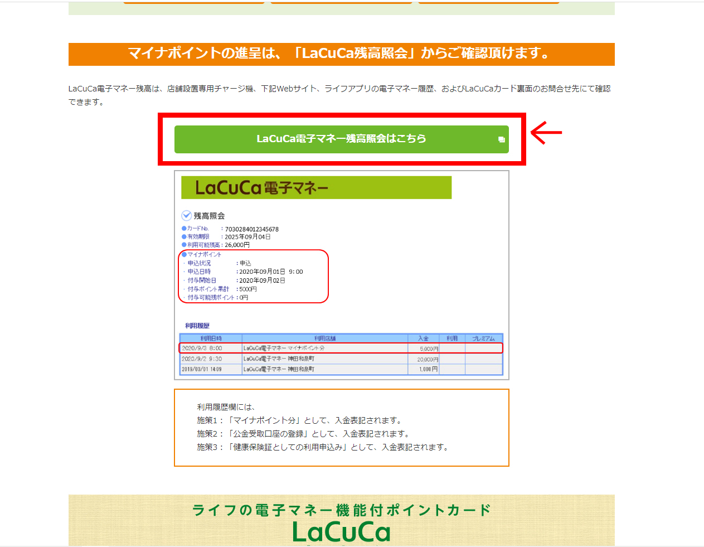Viewport: 704px width, 547px height.
Task: Click the checkmark icon beside 残高照会
Action: [186, 215]
